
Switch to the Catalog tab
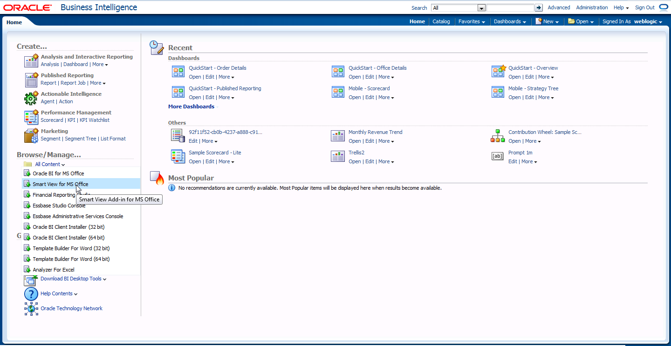click(x=441, y=21)
